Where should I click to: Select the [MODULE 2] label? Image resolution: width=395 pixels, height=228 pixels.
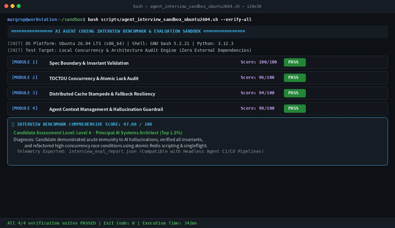point(25,78)
